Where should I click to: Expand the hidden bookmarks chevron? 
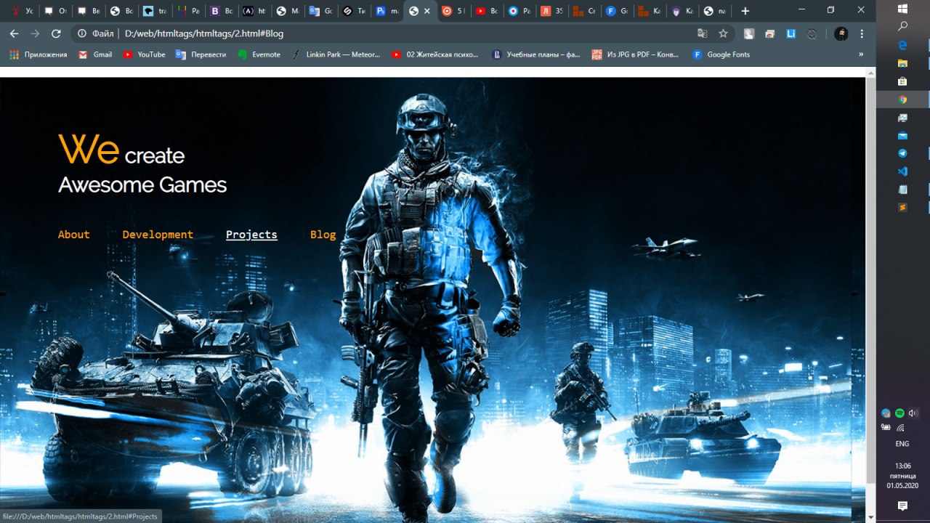point(862,54)
